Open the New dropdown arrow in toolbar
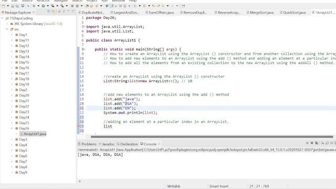This screenshot has width=336, height=189. (x=8, y=6)
